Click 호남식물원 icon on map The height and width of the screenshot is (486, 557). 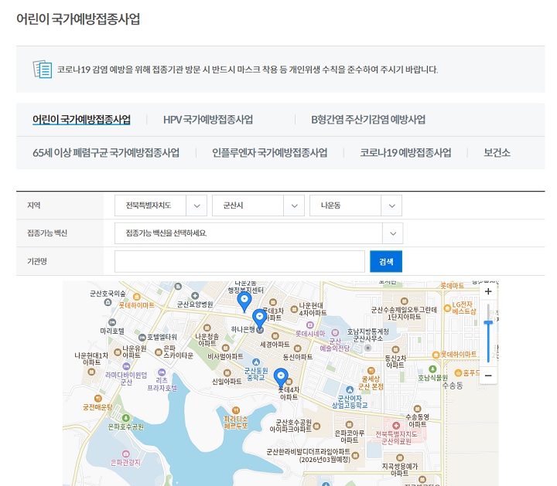coord(432,369)
